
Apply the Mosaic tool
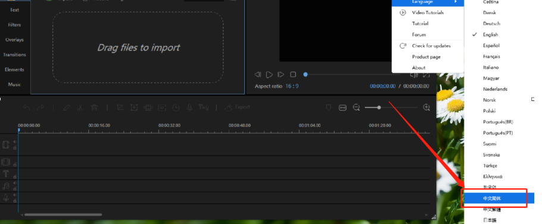(148, 108)
